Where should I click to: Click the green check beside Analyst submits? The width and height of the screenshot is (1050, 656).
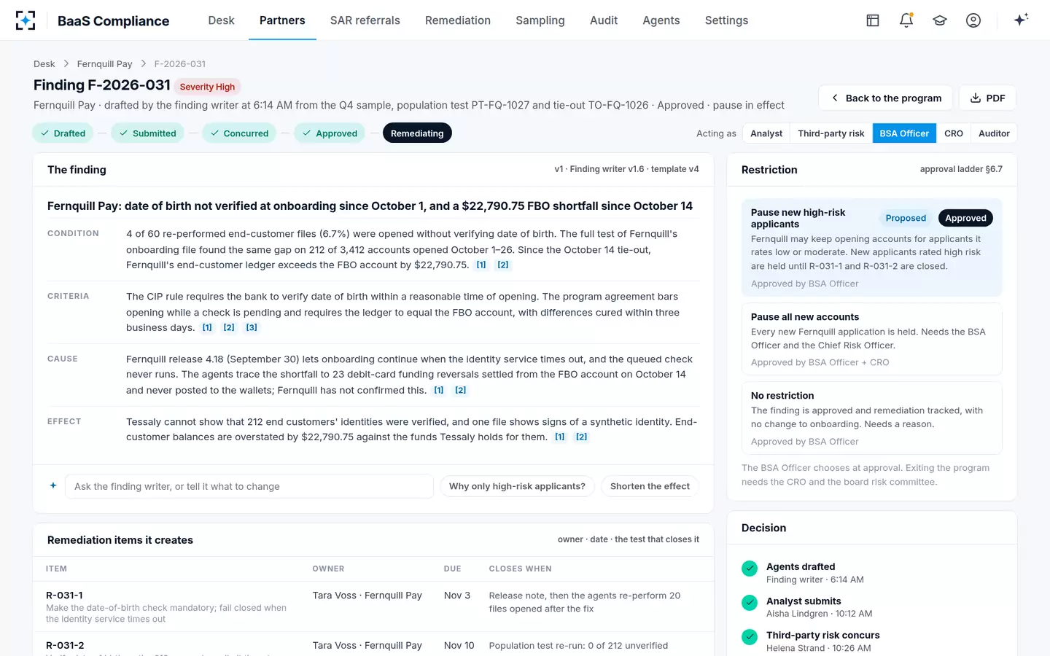750,603
